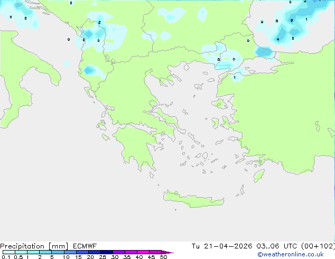
Task: Click the 1–2 mm legend swatch
Action: pos(33,252)
